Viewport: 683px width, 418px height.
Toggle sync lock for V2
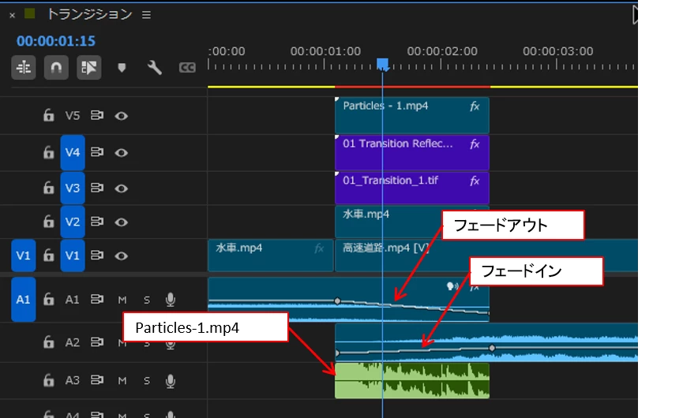(96, 222)
